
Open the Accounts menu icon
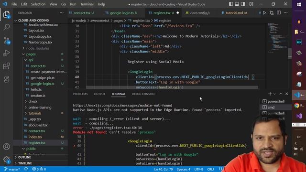coord(6,147)
